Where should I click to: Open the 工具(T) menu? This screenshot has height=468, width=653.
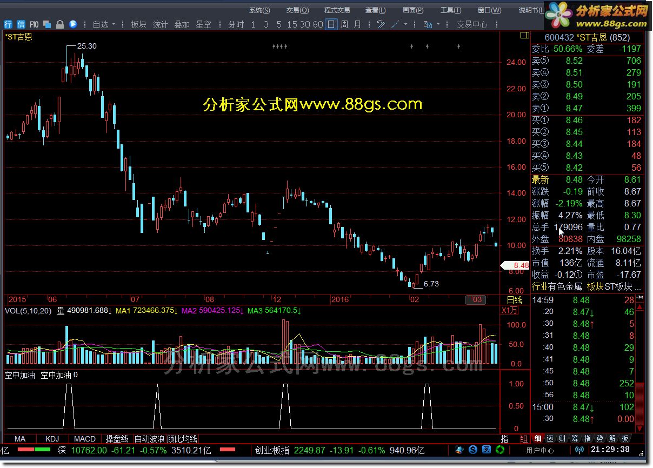pos(450,10)
